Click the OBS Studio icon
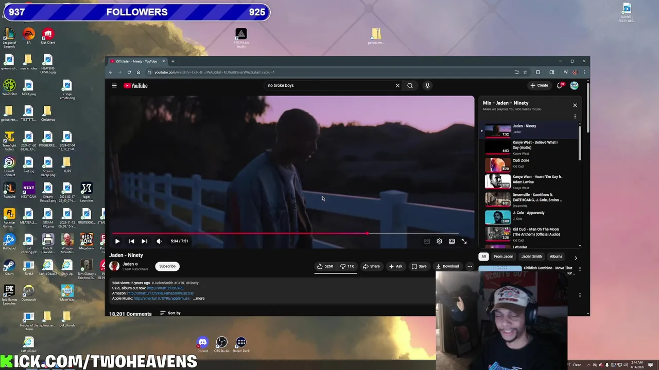Screen dimensions: 659x370 tap(221, 344)
